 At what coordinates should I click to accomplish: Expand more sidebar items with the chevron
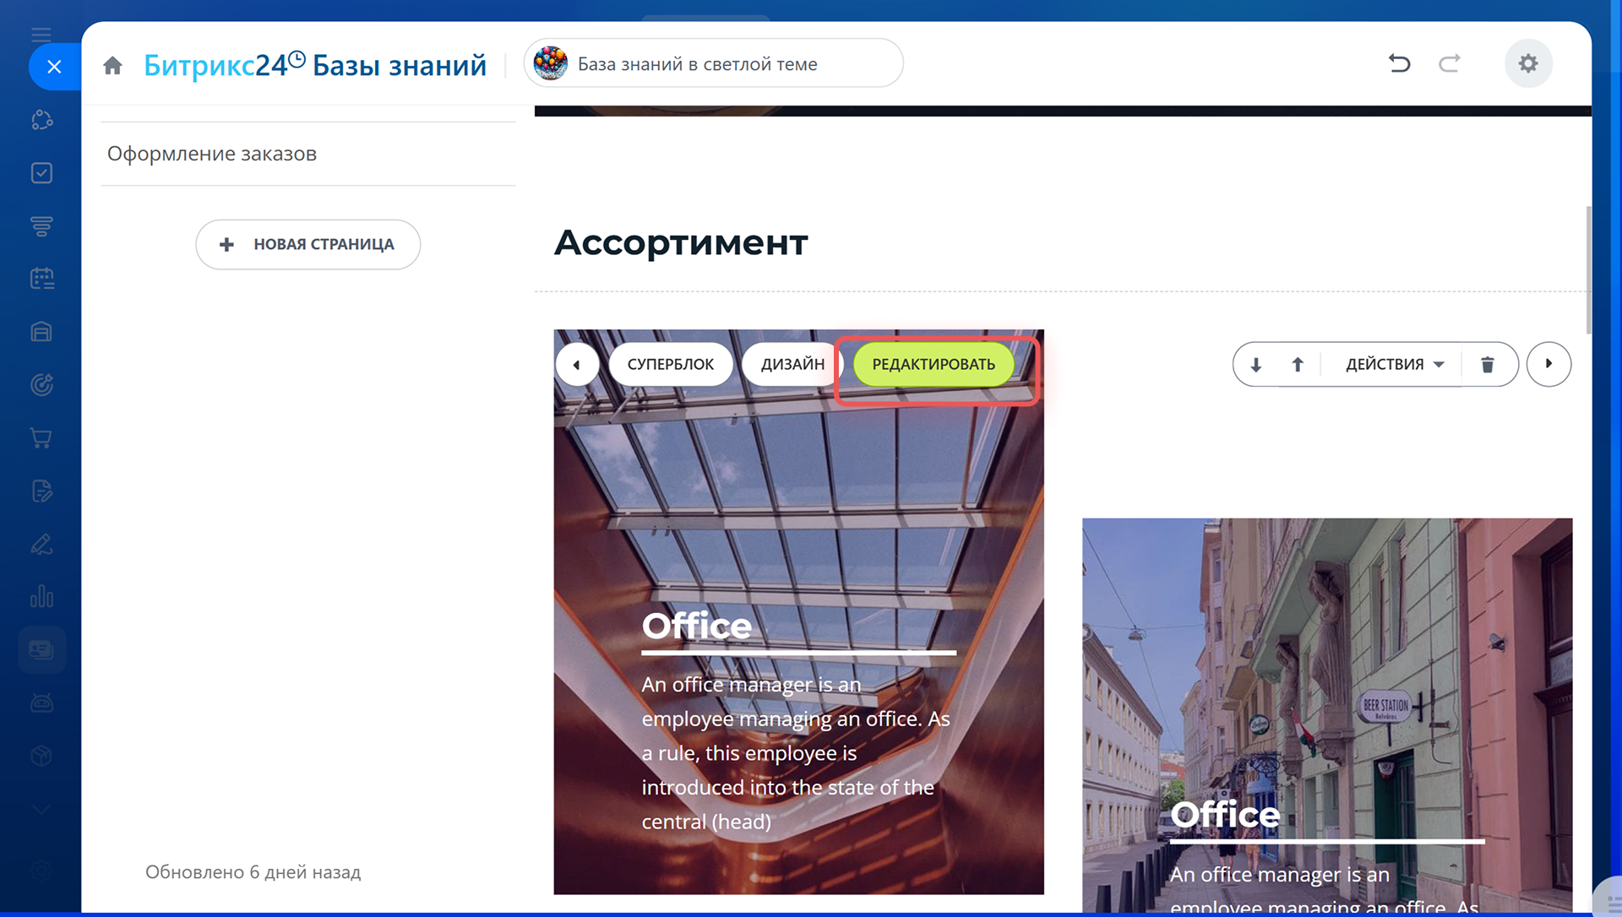point(41,810)
